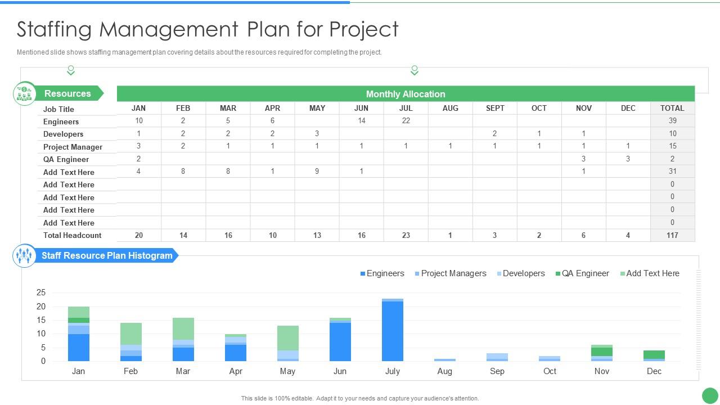Select the Total Headcount row label
Viewport: 720px width, 405px height.
(72, 235)
